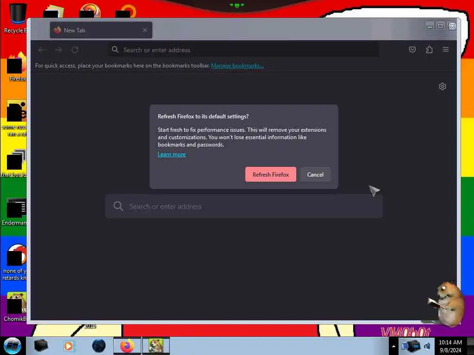This screenshot has height=355, width=474.
Task: Select the ChomikBox desktop icon
Action: click(x=16, y=307)
